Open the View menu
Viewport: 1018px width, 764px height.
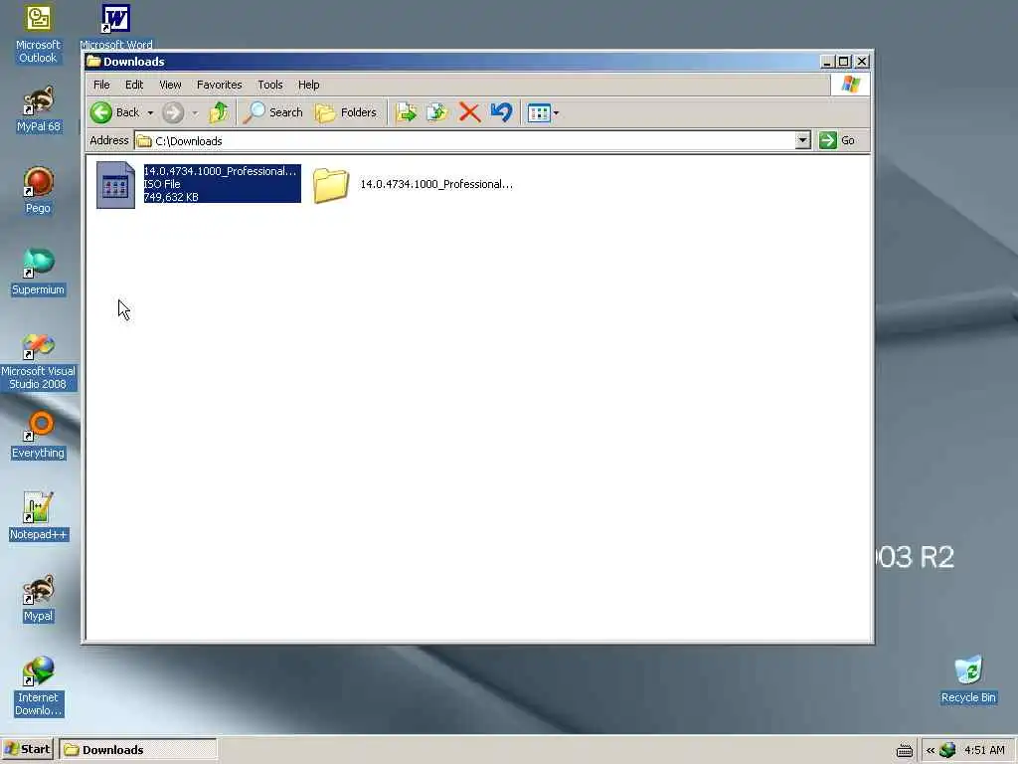[170, 85]
